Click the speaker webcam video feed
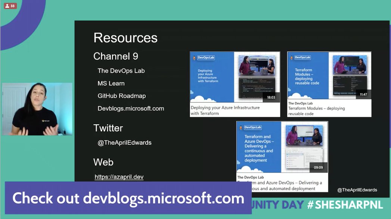Screen dimensions: 391x219 click(37, 109)
